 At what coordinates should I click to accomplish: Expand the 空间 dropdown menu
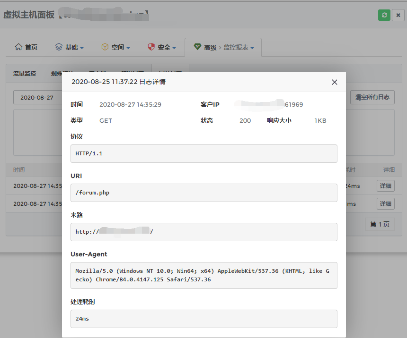pyautogui.click(x=115, y=47)
